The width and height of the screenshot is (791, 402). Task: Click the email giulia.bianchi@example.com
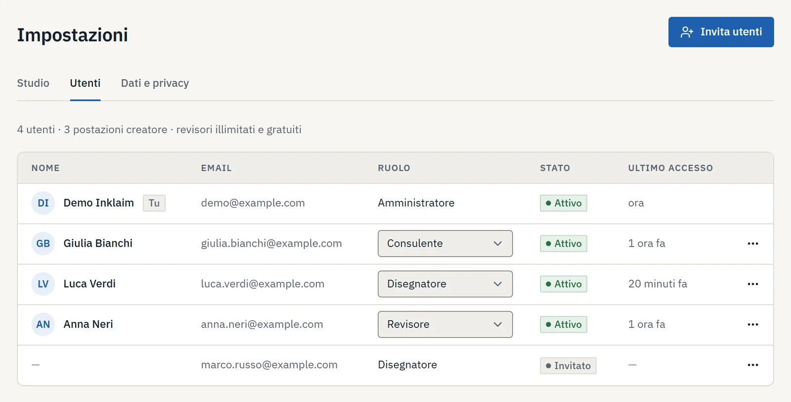point(271,244)
